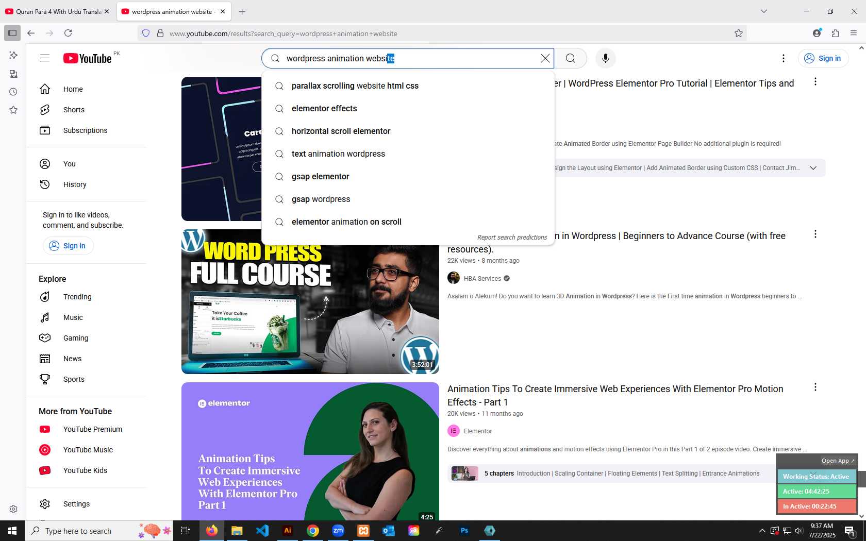Select suggestion horizontal scroll elementor
The width and height of the screenshot is (866, 541).
408,131
